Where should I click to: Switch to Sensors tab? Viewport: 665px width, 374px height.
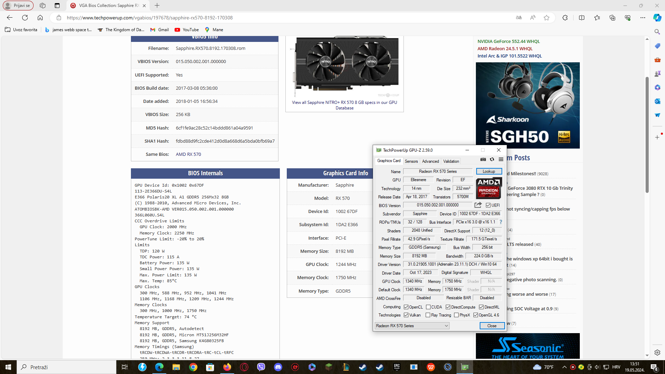(411, 161)
